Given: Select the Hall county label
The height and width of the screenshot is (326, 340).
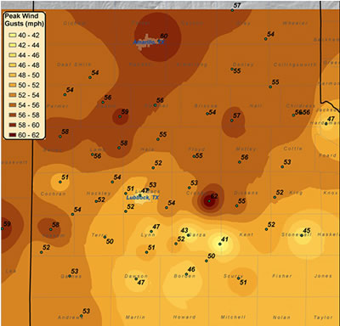Looking at the screenshot, I should tap(256, 105).
